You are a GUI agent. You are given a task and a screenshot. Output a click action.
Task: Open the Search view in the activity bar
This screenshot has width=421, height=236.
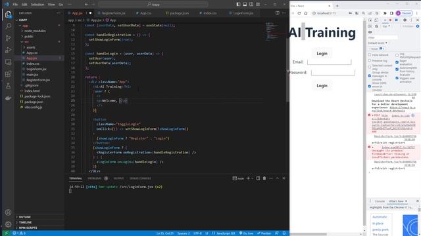click(x=8, y=26)
